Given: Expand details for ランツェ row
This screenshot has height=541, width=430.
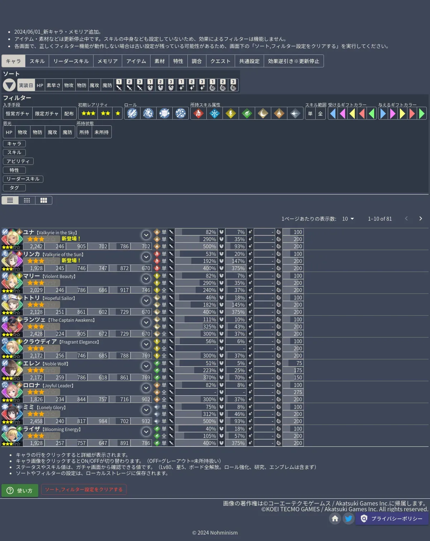Looking at the screenshot, I should tap(146, 322).
